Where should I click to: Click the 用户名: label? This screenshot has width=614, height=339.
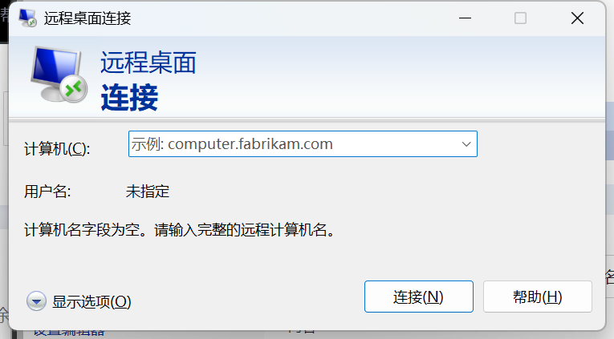point(47,192)
